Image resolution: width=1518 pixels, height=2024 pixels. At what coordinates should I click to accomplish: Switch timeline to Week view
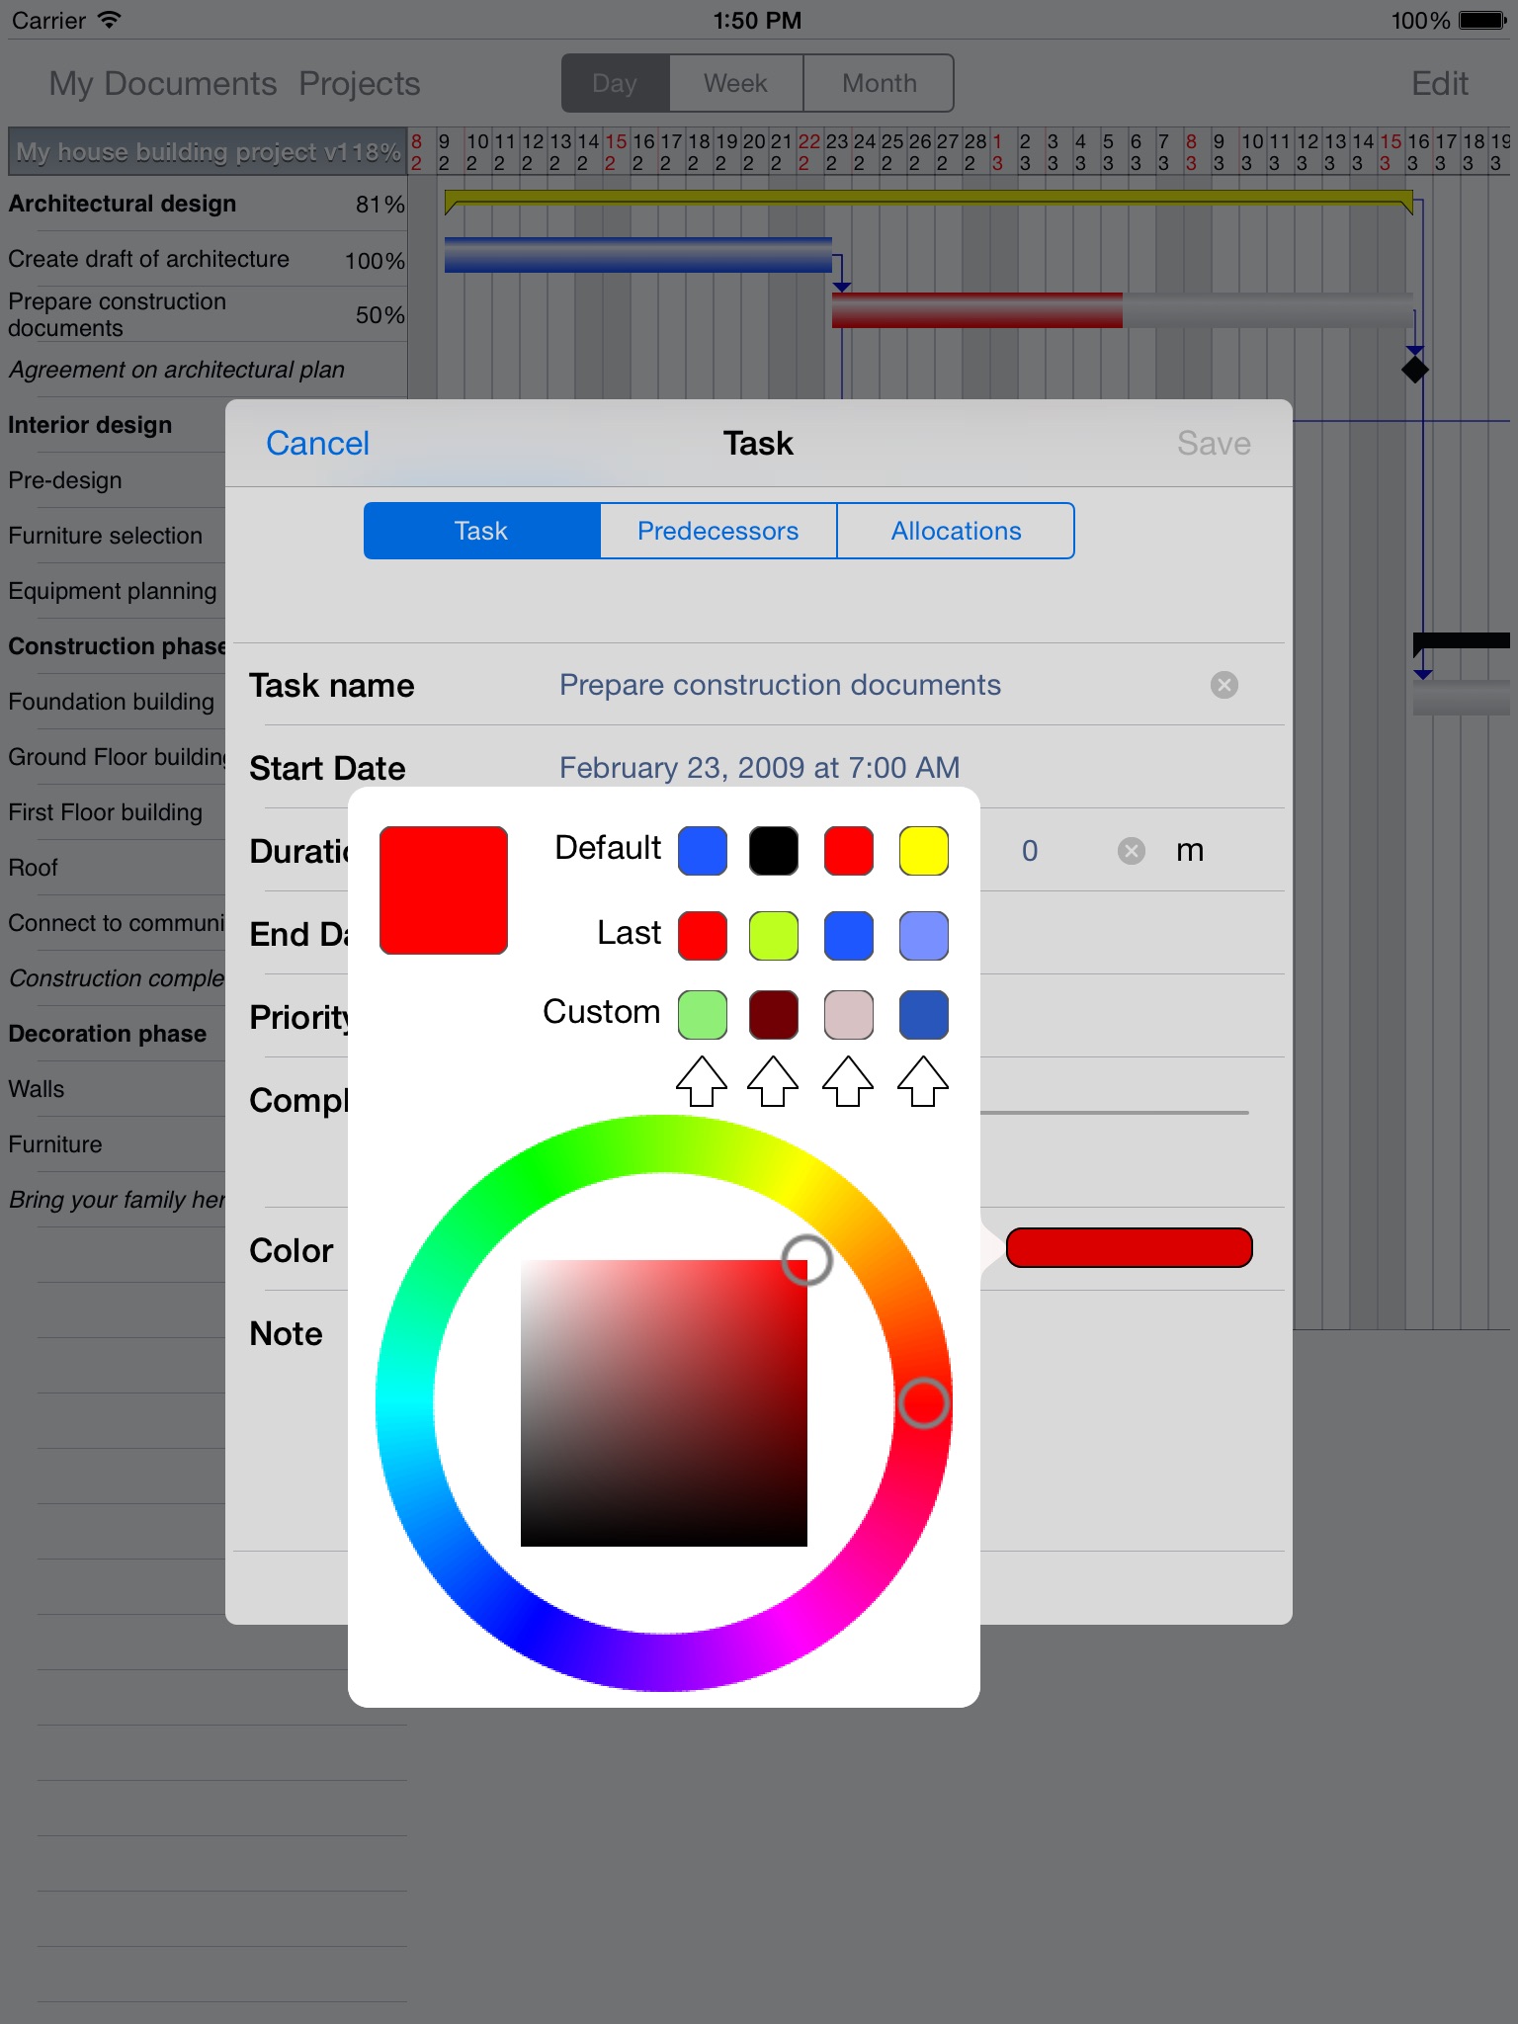pos(736,83)
